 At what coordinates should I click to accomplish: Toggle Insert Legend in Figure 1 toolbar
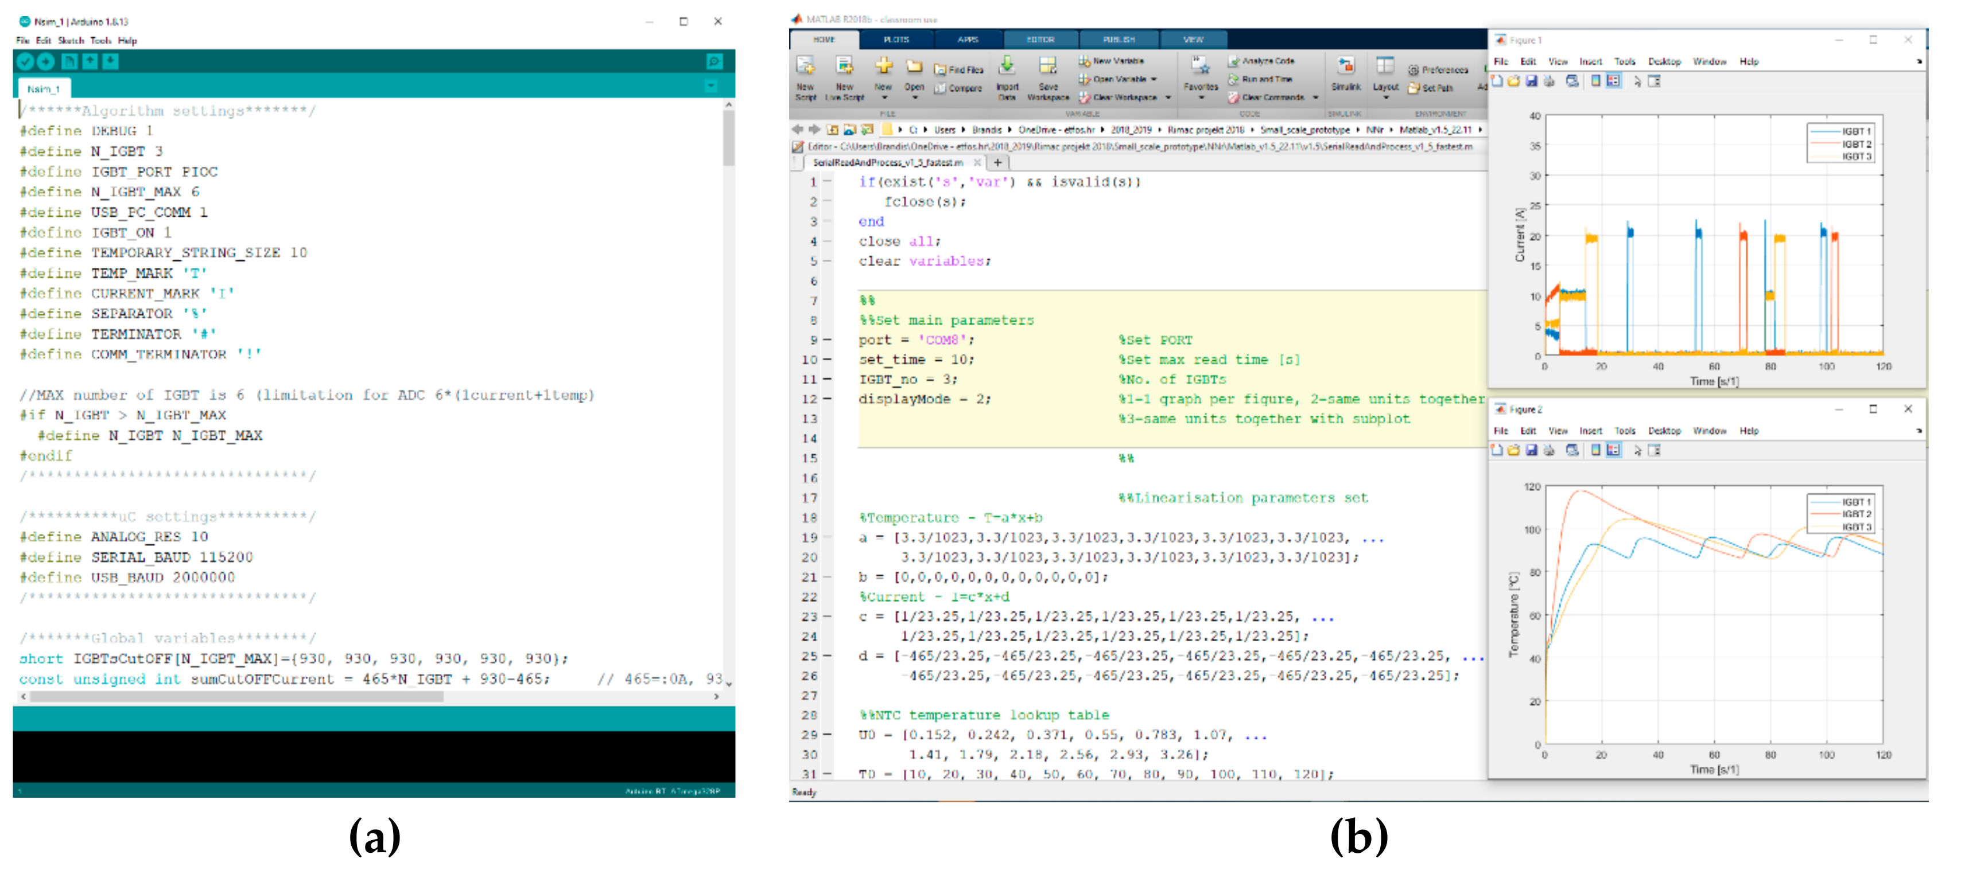coord(1613,81)
